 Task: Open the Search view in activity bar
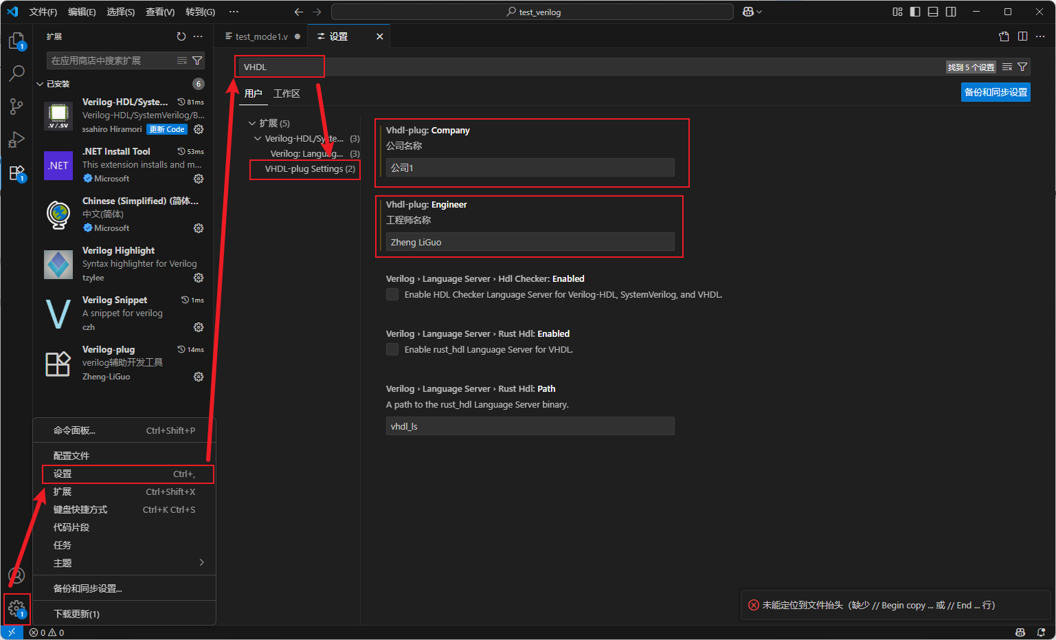coord(16,73)
